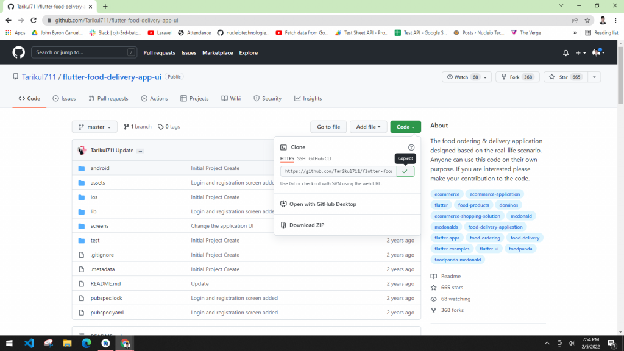624x351 pixels.
Task: Open the Laravel bookmark
Action: tap(160, 33)
